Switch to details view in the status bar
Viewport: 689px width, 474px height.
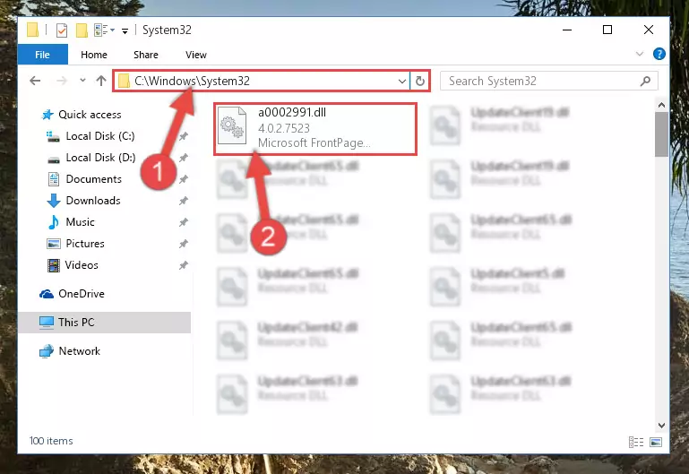pyautogui.click(x=636, y=442)
